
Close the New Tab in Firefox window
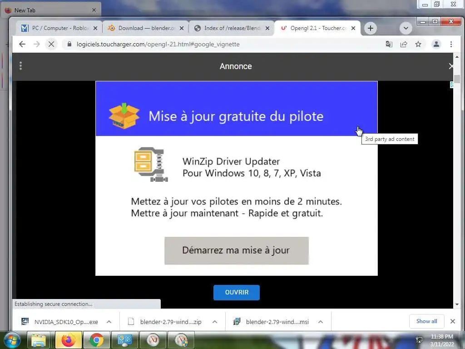[x=94, y=10]
